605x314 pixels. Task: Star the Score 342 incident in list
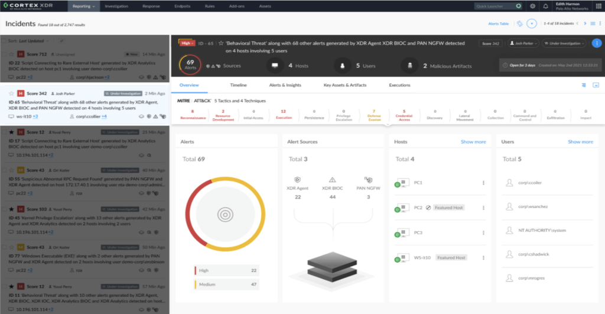pyautogui.click(x=12, y=93)
